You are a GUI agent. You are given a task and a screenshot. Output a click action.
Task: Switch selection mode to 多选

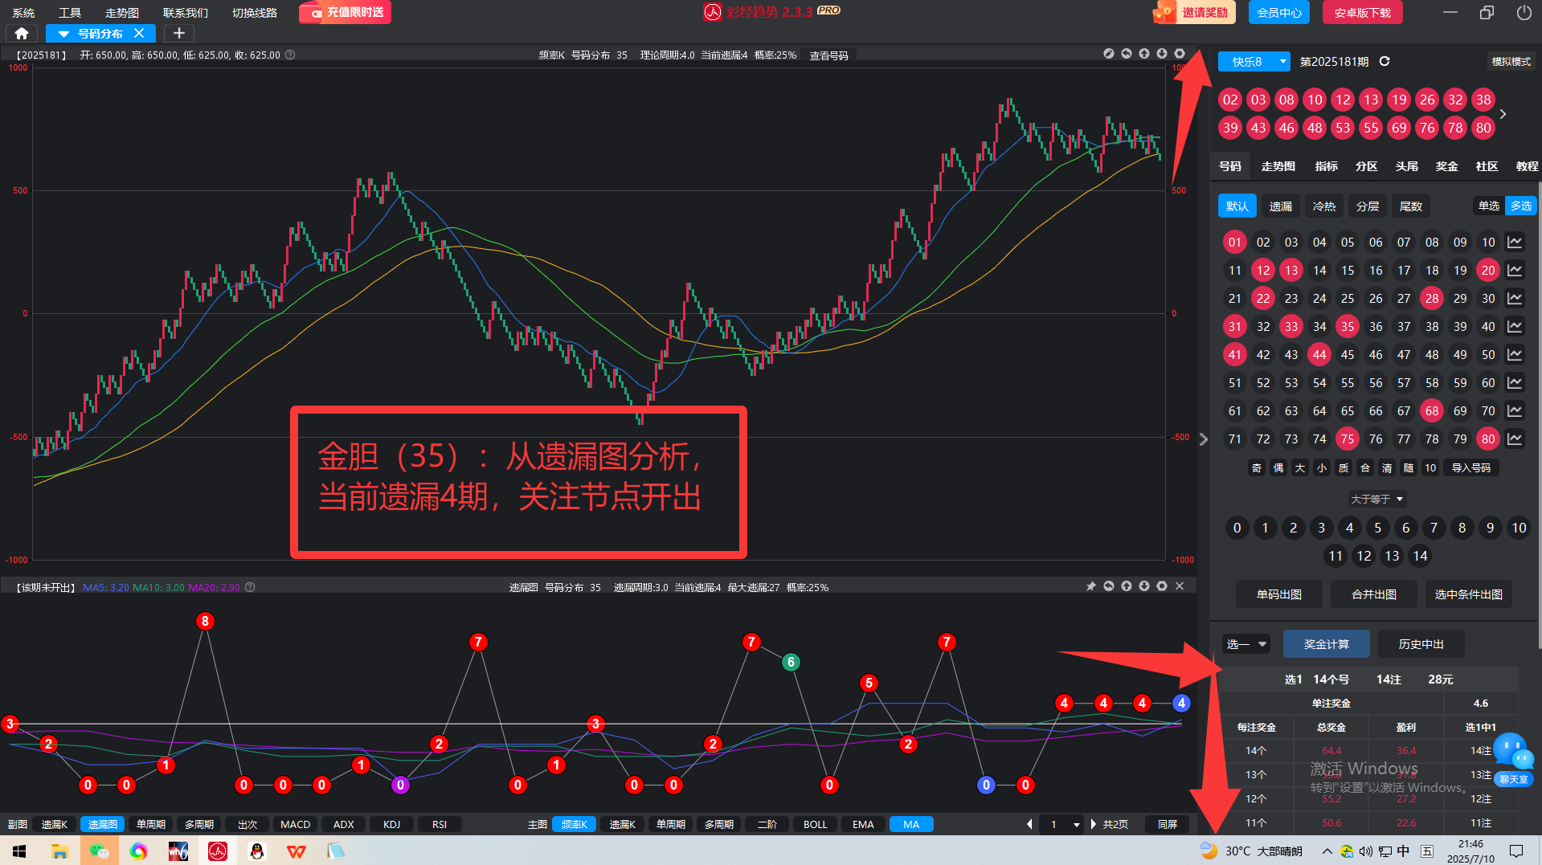(x=1521, y=206)
